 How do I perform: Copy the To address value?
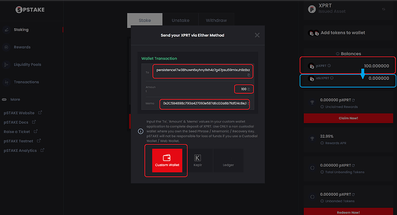[249, 75]
